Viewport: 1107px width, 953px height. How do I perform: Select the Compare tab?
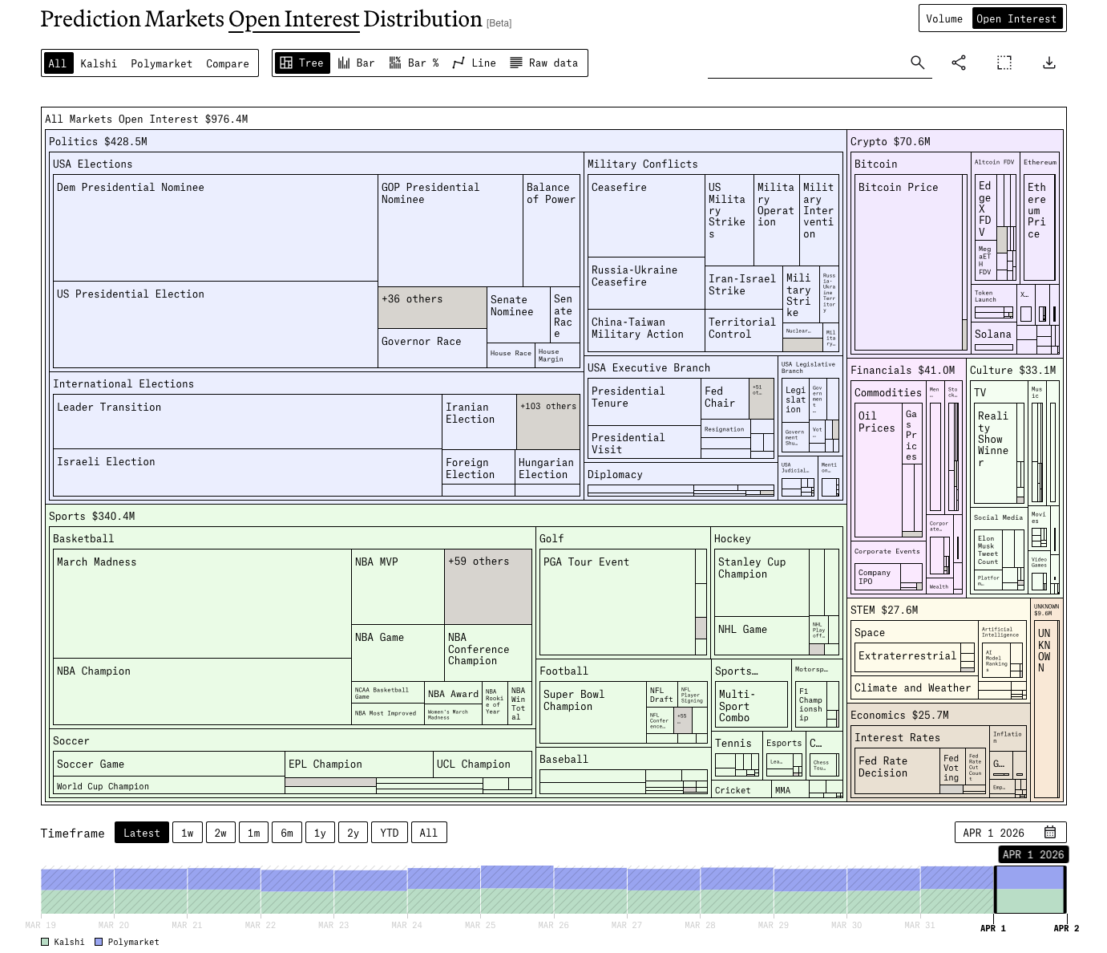tap(228, 63)
